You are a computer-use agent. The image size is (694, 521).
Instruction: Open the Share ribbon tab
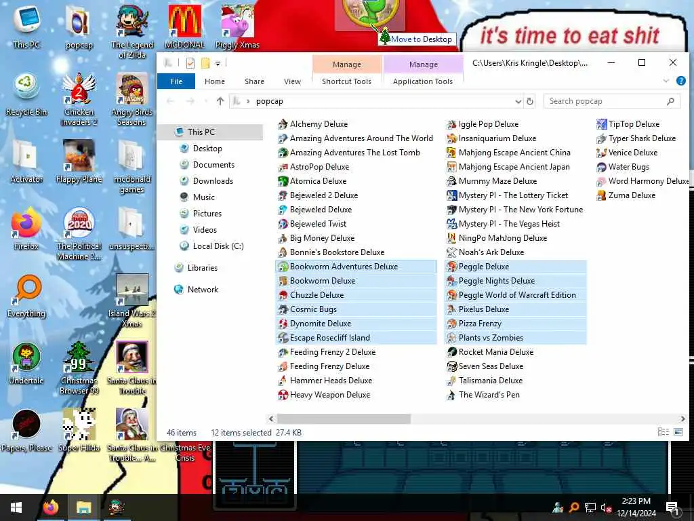click(254, 81)
